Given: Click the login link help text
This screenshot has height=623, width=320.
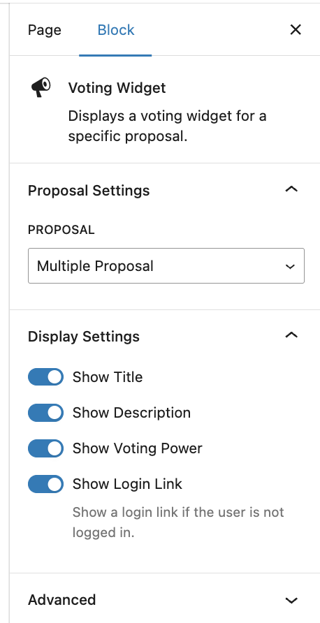Looking at the screenshot, I should [x=178, y=522].
